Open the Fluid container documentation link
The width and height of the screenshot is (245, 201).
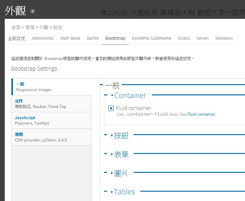(x=201, y=114)
